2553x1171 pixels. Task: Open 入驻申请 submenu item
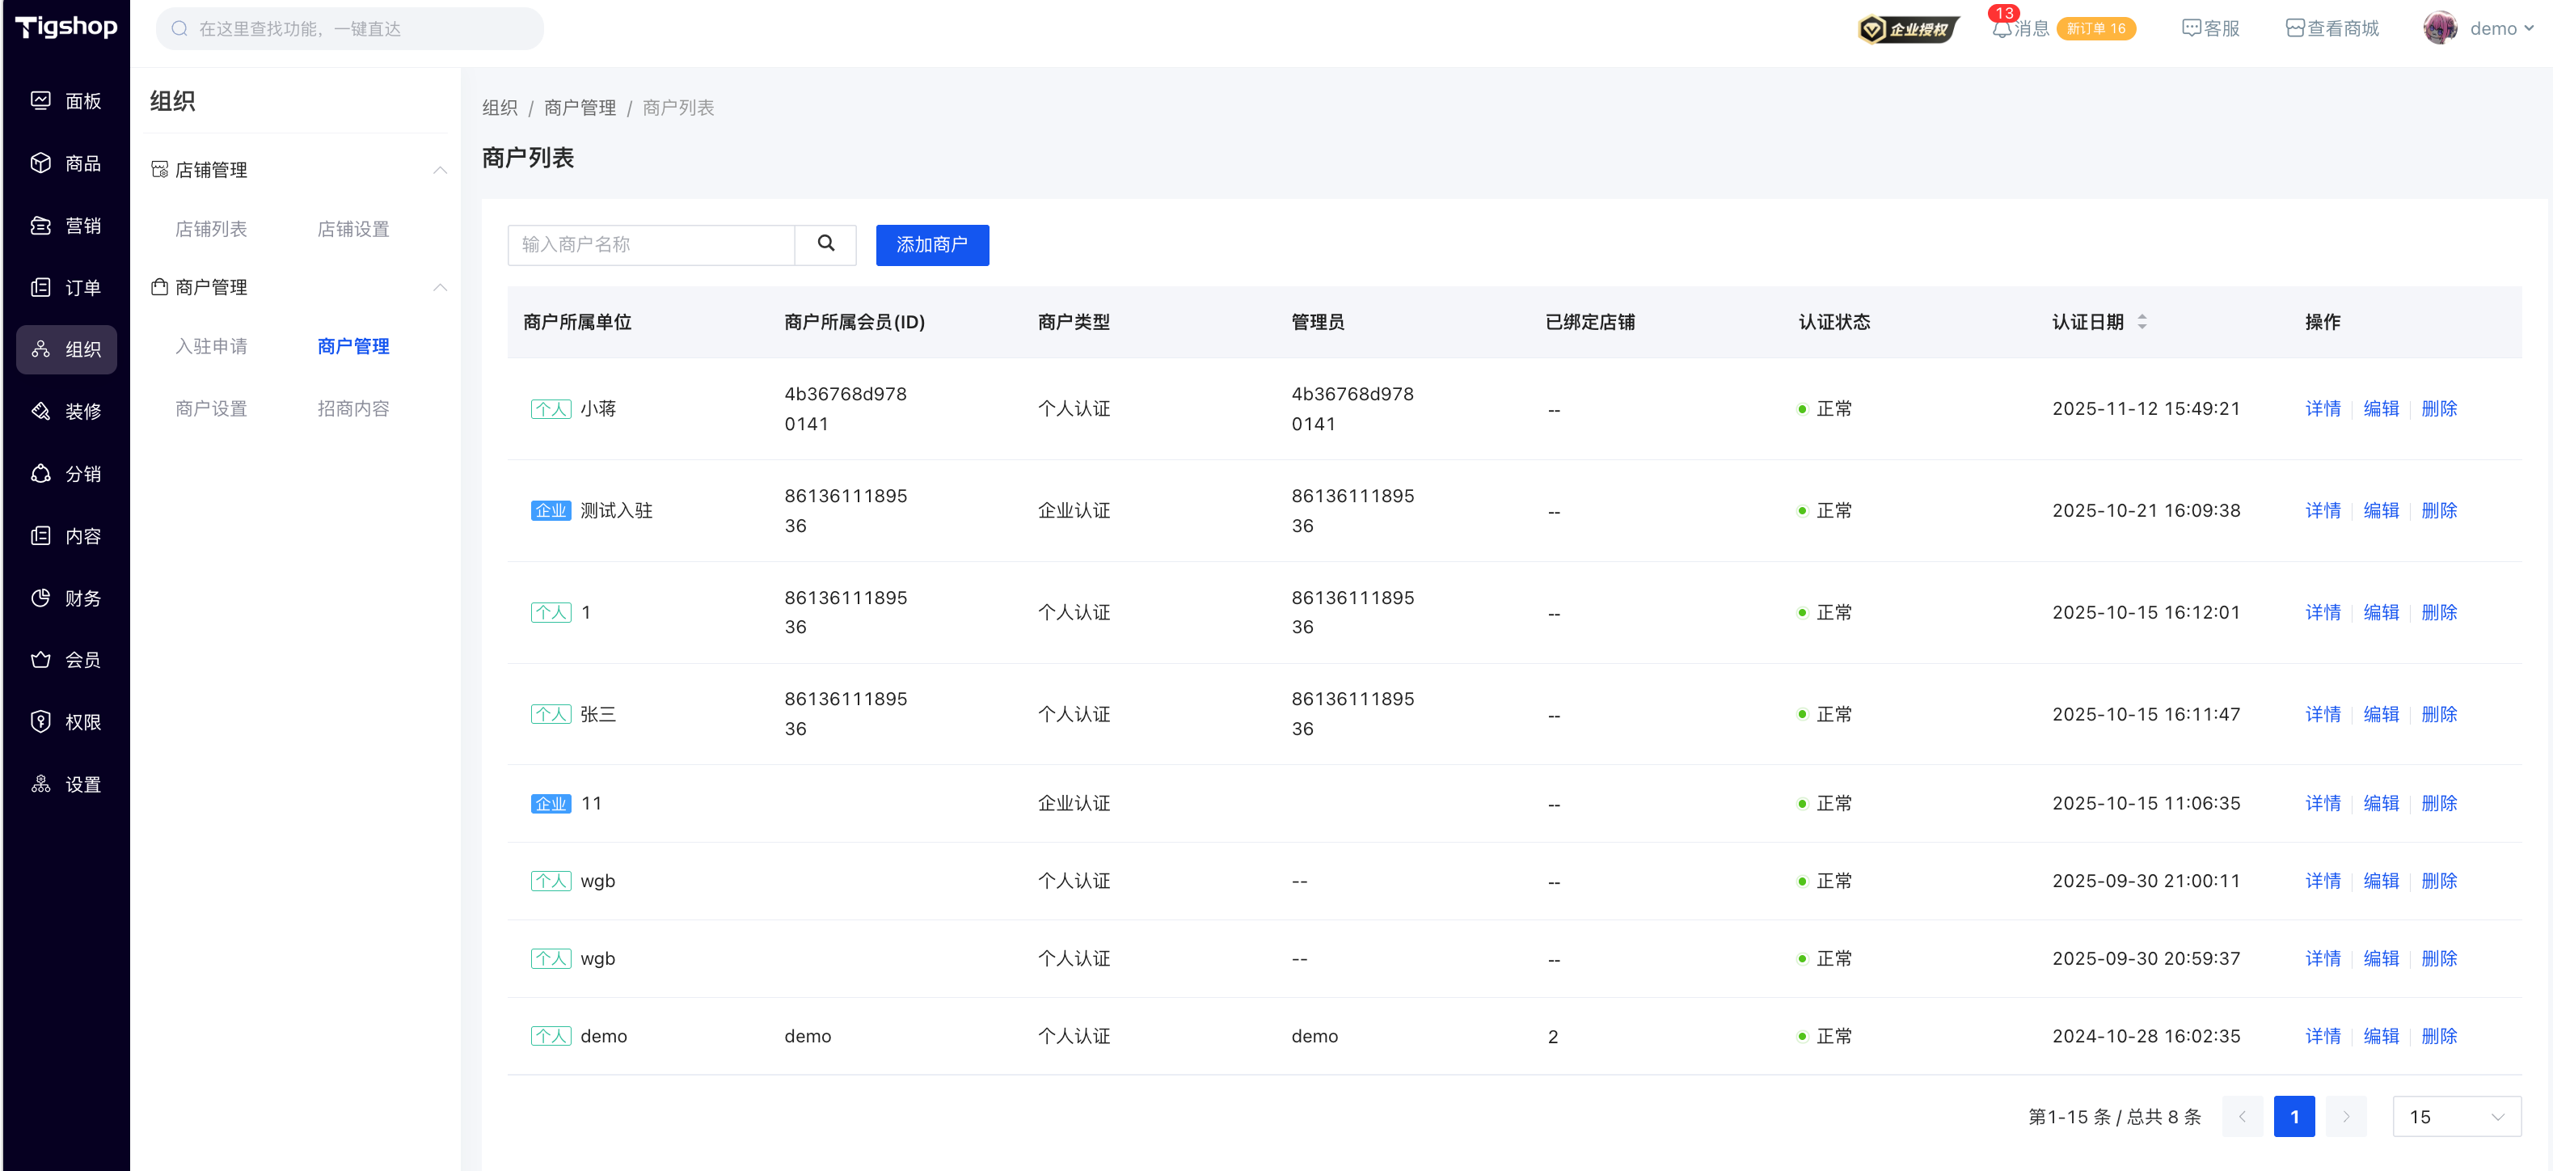(211, 346)
